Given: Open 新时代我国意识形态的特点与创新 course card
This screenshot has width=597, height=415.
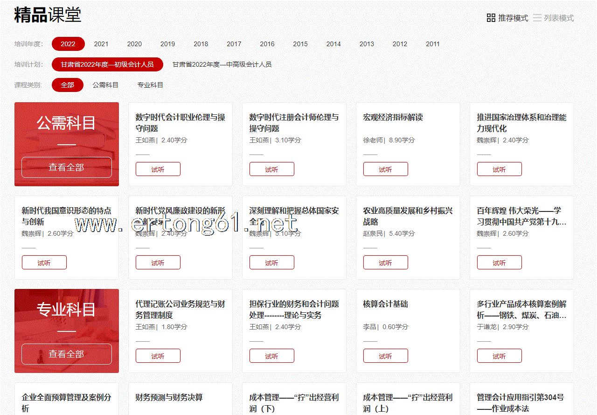Looking at the screenshot, I should point(66,216).
